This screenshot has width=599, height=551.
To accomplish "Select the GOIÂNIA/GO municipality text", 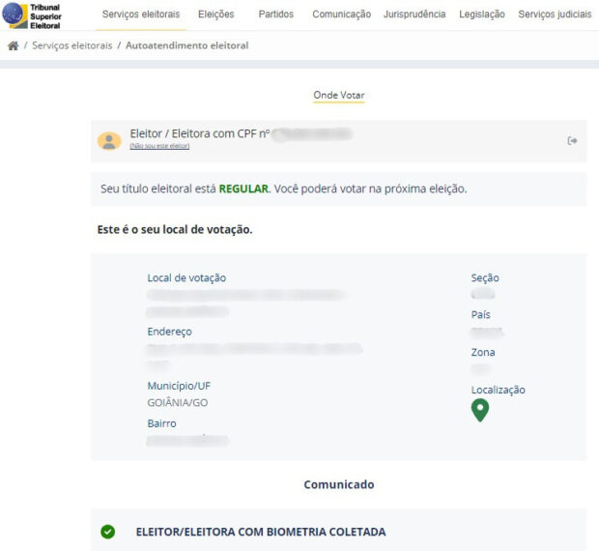I will pyautogui.click(x=177, y=401).
